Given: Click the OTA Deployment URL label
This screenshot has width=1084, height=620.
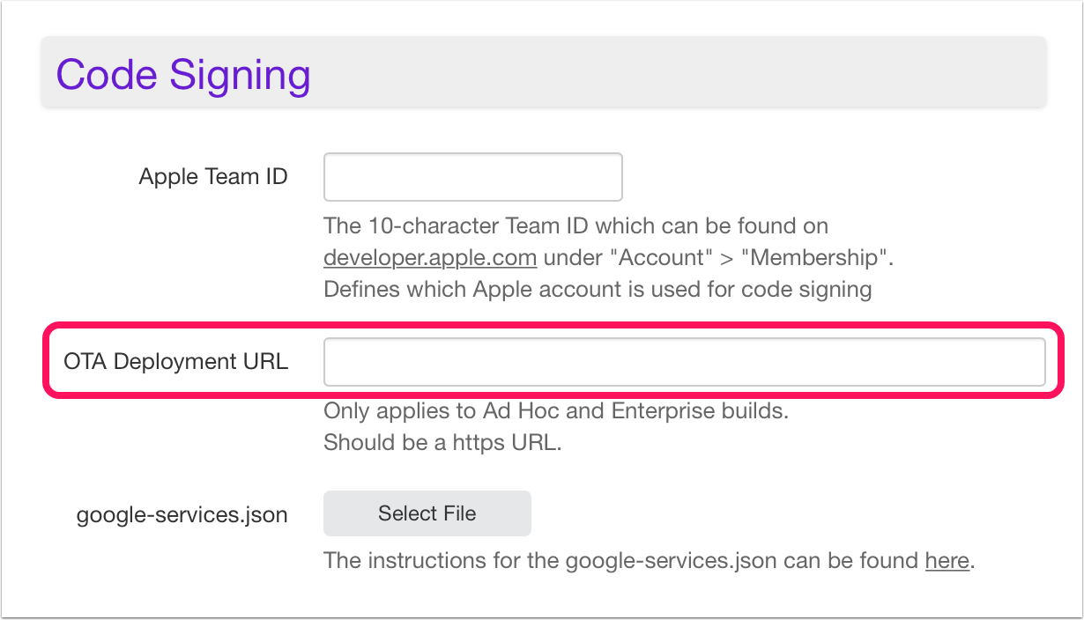Looking at the screenshot, I should click(175, 361).
